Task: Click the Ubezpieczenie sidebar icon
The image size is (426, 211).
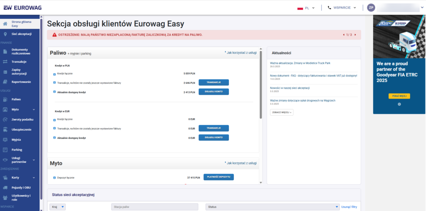Action: click(x=5, y=130)
